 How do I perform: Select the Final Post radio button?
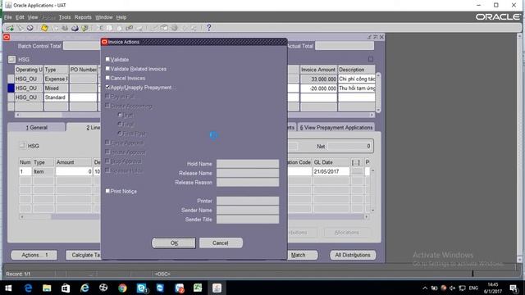coord(120,133)
